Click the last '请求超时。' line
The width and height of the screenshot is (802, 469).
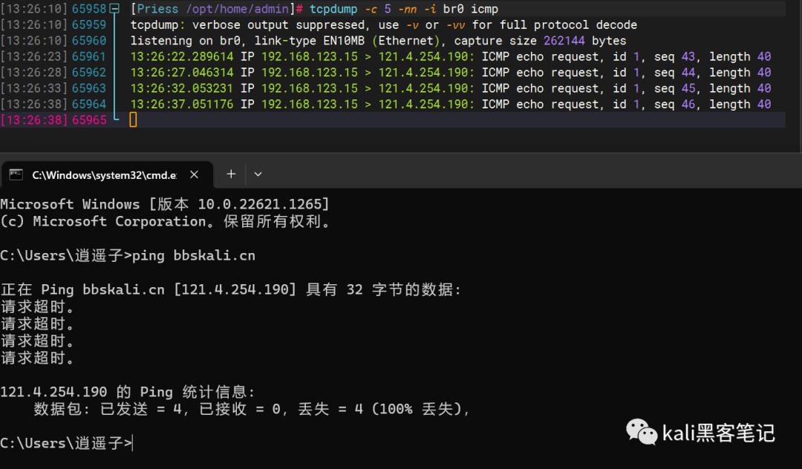point(37,358)
